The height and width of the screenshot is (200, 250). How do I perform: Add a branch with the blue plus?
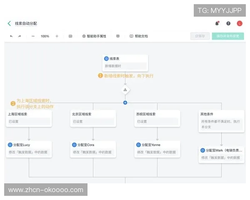click(125, 102)
